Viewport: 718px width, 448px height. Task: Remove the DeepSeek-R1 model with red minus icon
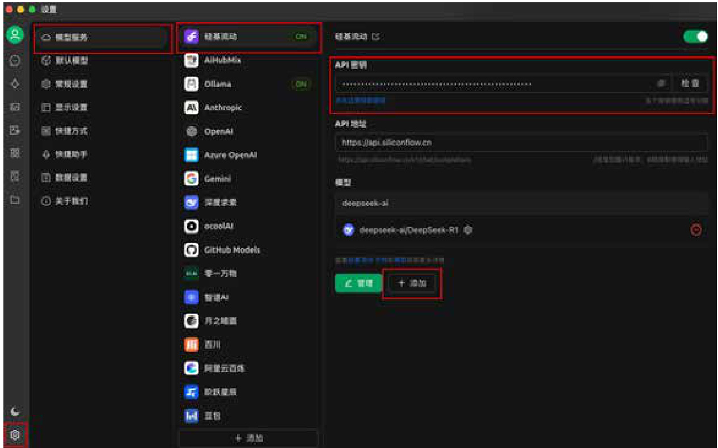pyautogui.click(x=696, y=230)
